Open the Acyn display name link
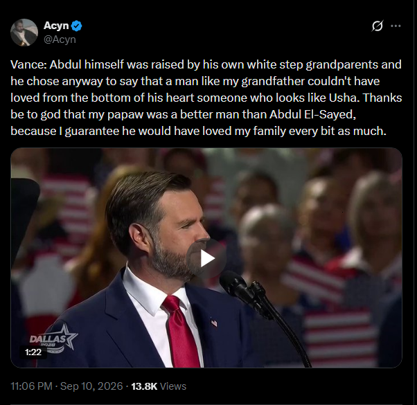Screen dimensions: 417x405 click(56, 26)
